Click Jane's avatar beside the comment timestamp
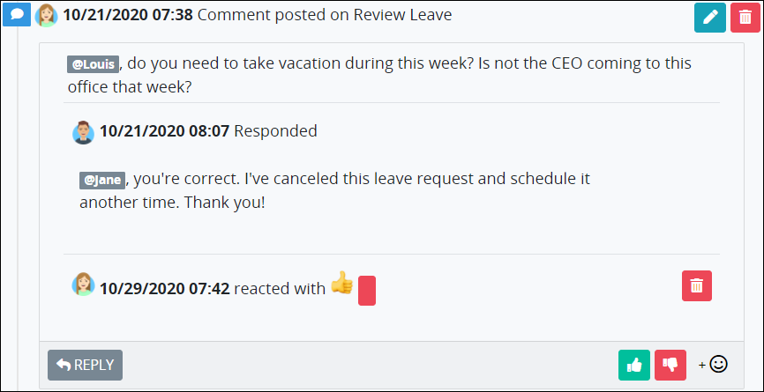Screen dimensions: 764x392 pos(47,15)
